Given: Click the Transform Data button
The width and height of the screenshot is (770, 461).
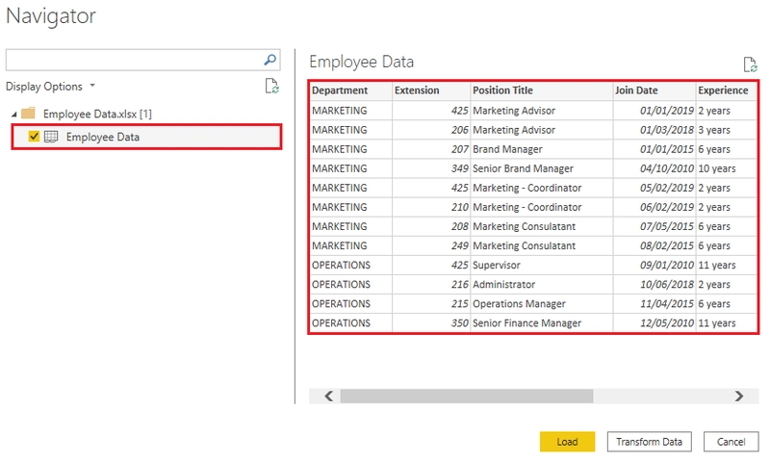Looking at the screenshot, I should click(649, 442).
